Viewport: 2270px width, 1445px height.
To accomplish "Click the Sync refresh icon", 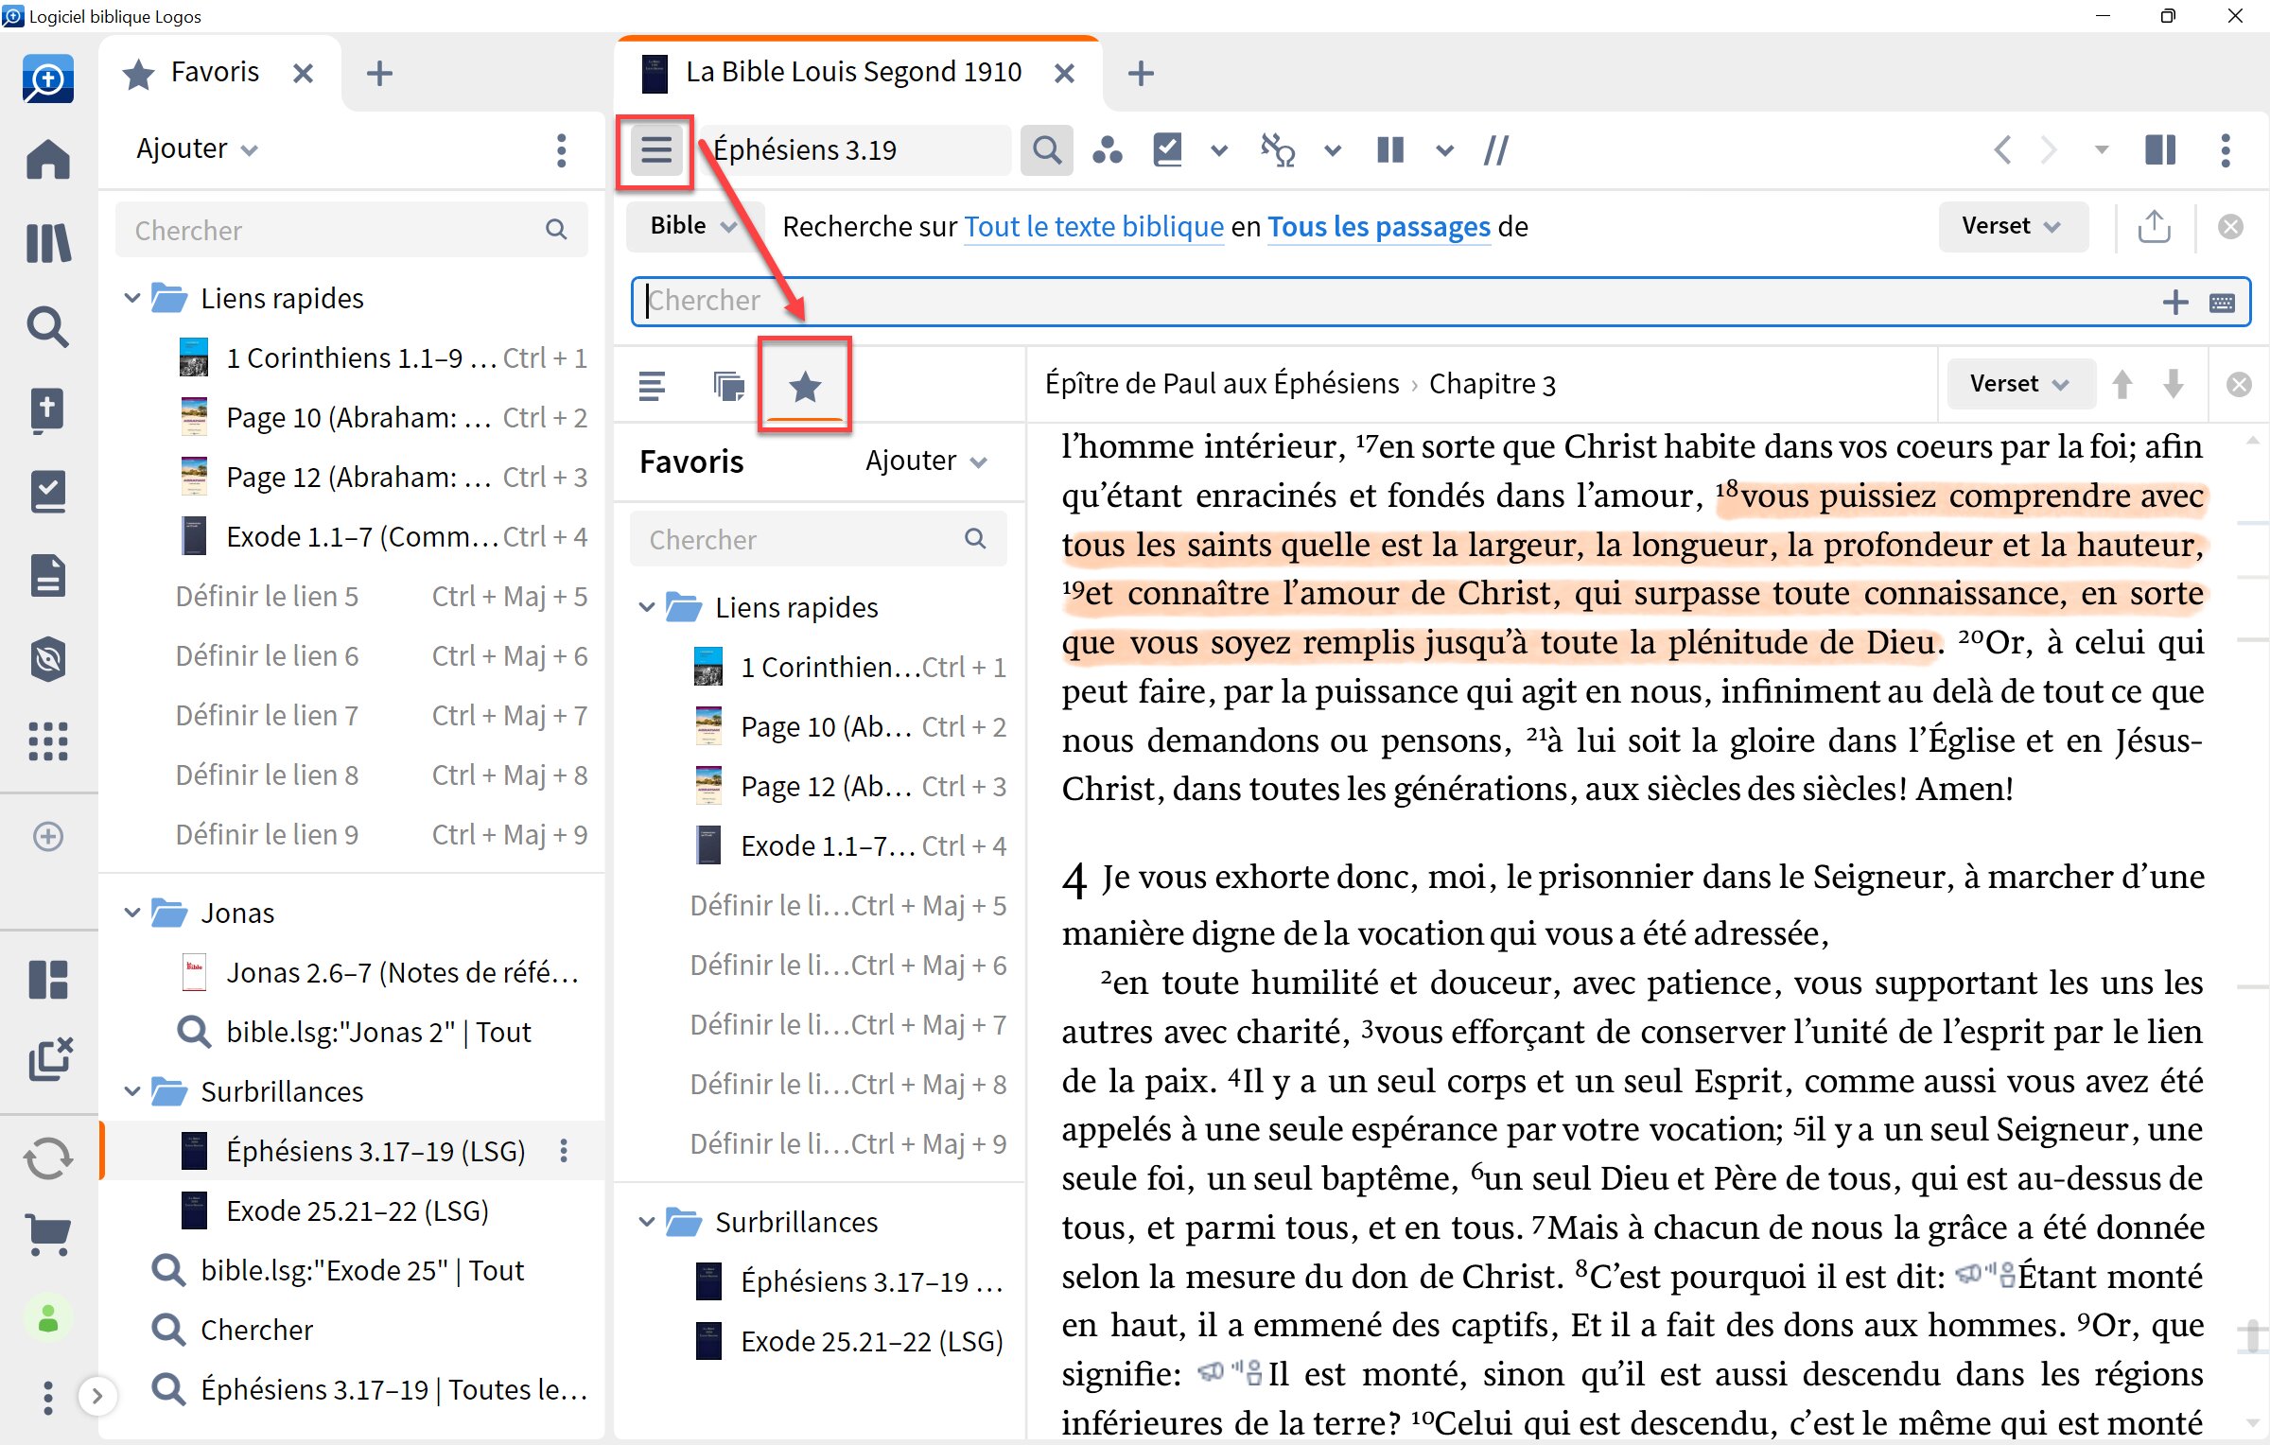I will 48,1158.
